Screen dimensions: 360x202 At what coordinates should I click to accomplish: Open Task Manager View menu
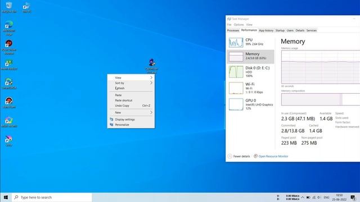click(x=249, y=25)
